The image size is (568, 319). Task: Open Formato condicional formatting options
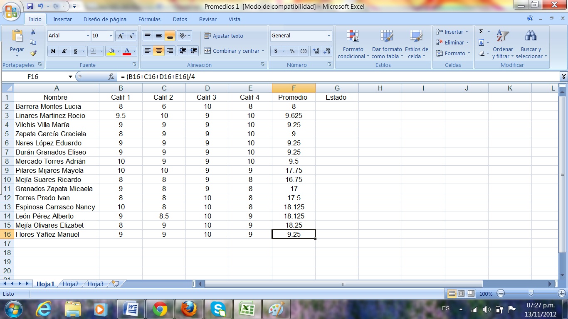[352, 43]
